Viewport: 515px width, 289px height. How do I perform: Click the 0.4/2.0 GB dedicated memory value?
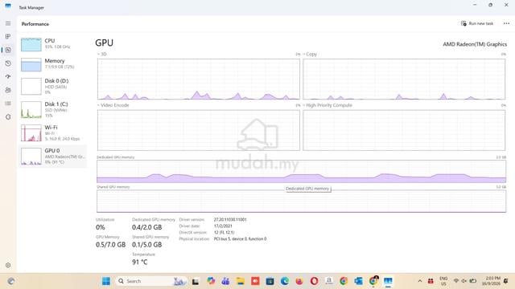click(146, 227)
